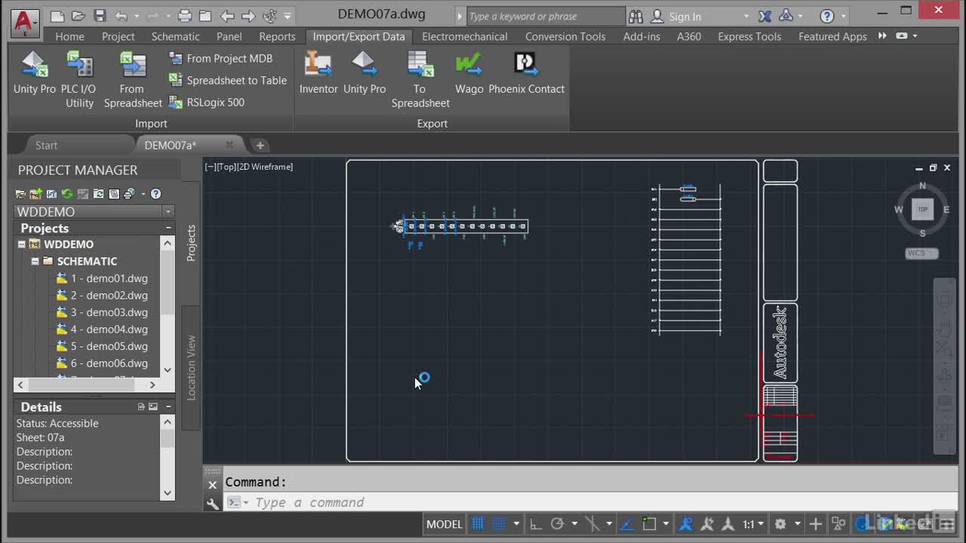
Task: Click the wrench customize icon by command line
Action: pos(213,503)
